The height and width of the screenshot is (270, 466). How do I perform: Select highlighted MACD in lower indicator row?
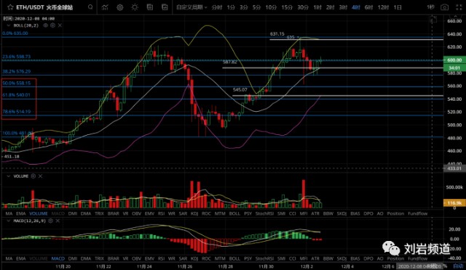click(x=58, y=258)
